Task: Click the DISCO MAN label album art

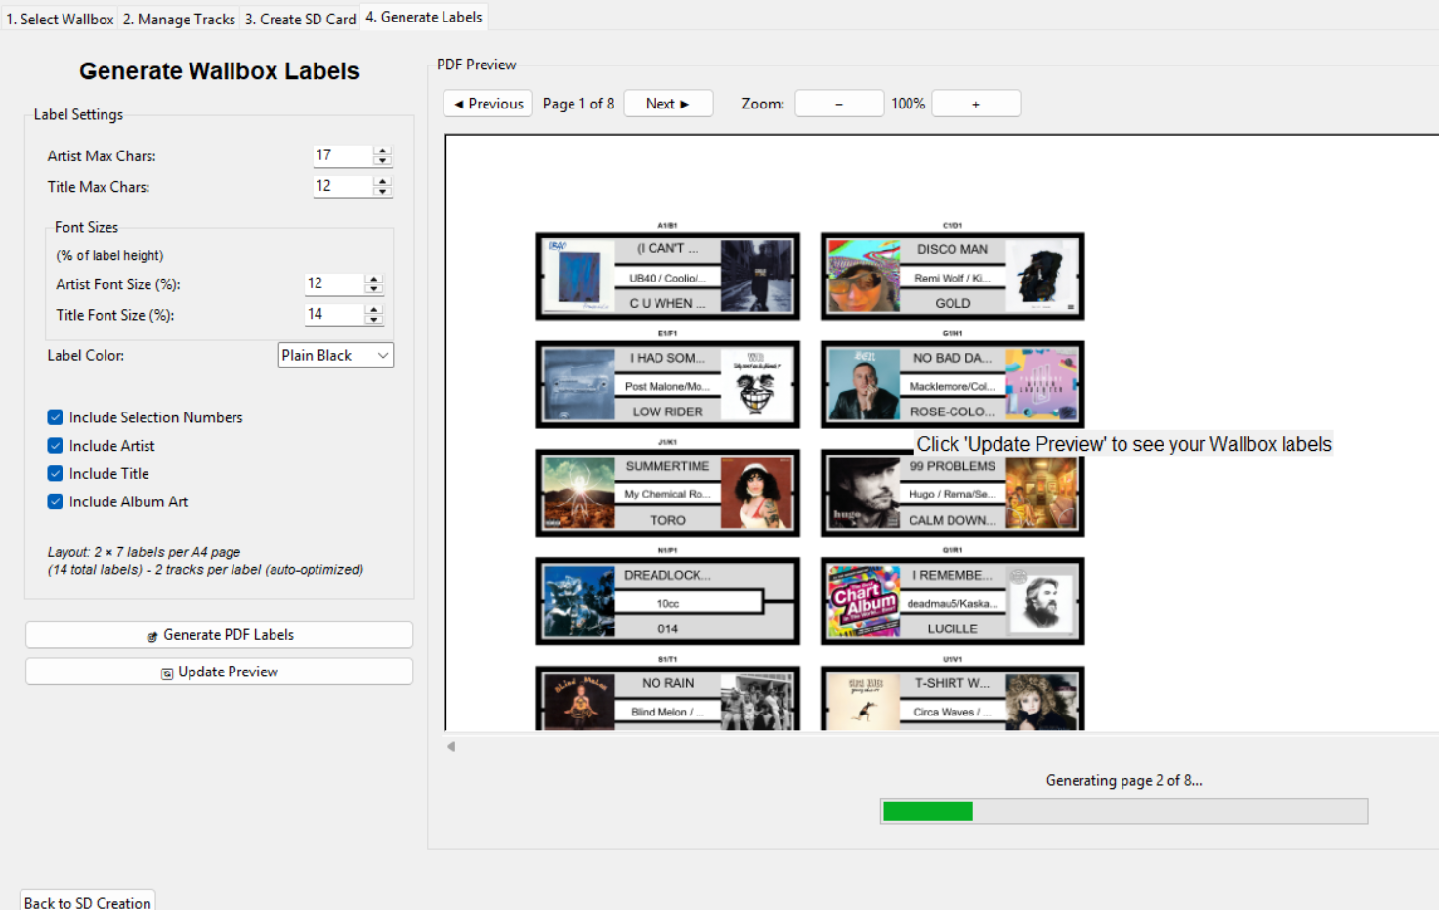Action: [x=864, y=277]
